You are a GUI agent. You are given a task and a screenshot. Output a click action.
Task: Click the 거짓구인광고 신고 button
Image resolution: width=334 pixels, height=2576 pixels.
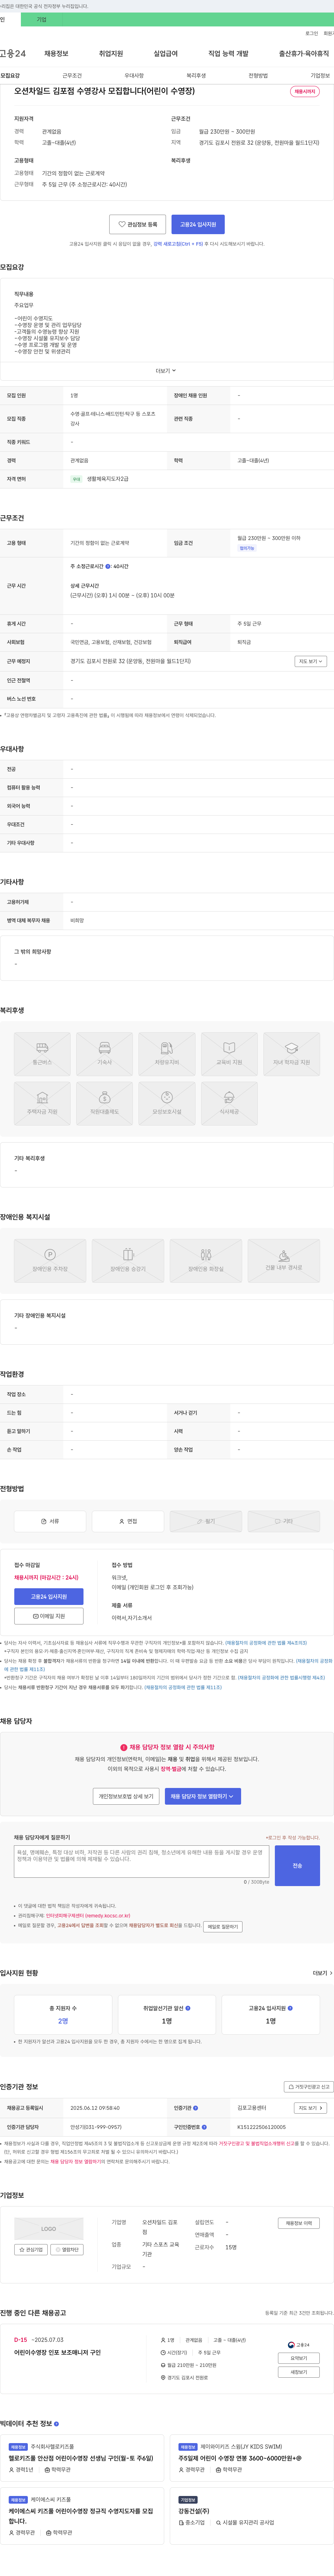(x=309, y=2087)
